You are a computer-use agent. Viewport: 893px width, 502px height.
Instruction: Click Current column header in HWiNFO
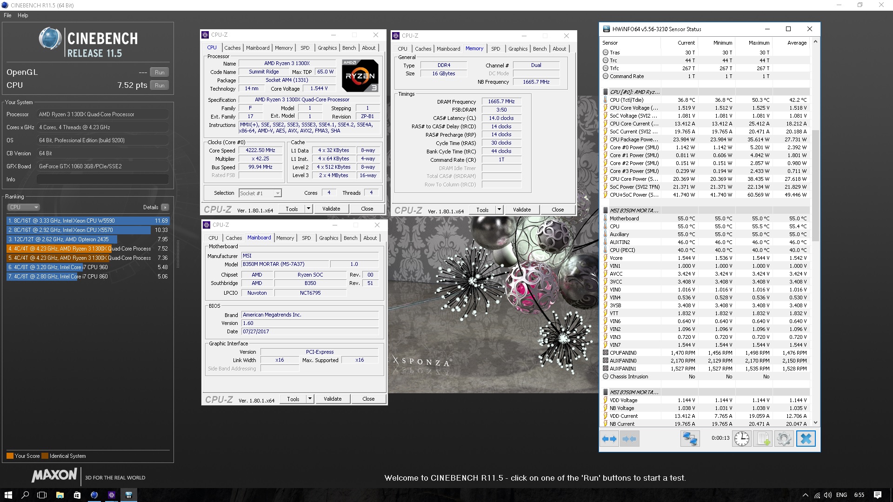[679, 43]
